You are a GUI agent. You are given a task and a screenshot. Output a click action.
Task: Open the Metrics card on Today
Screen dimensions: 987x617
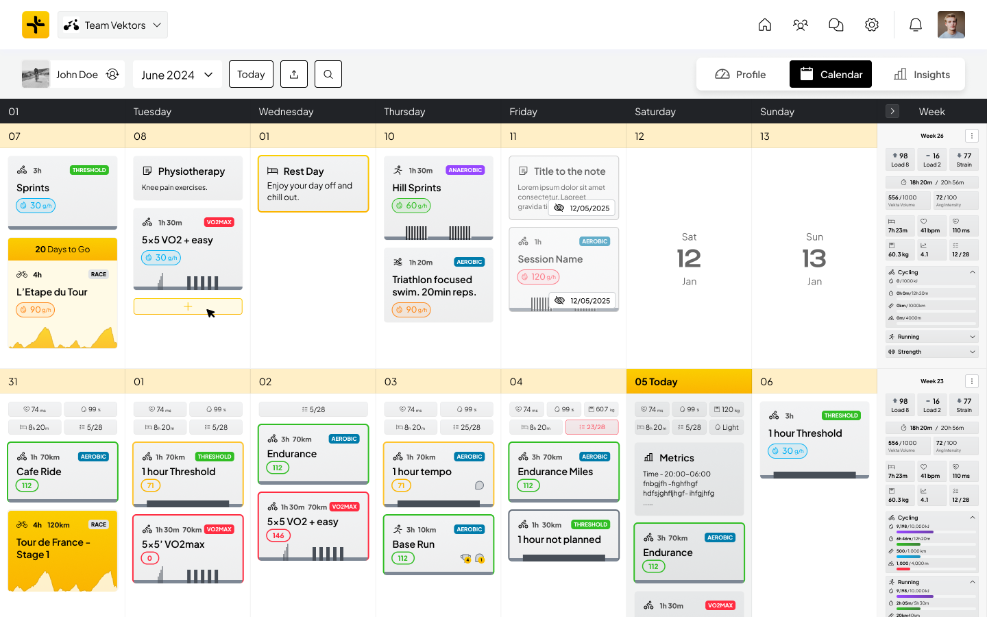pyautogui.click(x=690, y=479)
